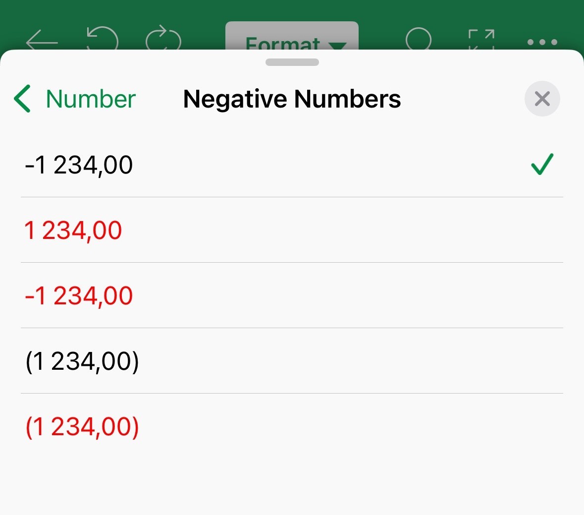Redo the last action
This screenshot has height=515, width=584.
pyautogui.click(x=163, y=38)
